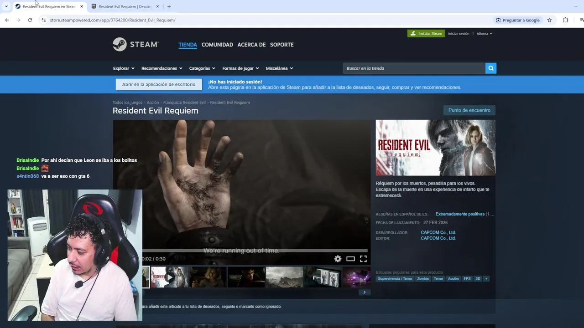584x328 pixels.
Task: Click the release date 27 FEB 2026
Action: tap(435, 223)
